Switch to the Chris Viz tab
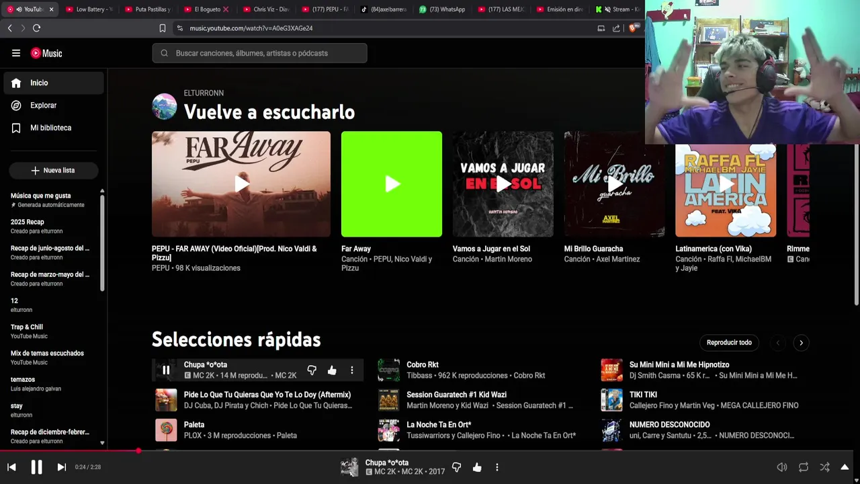 coord(267,9)
